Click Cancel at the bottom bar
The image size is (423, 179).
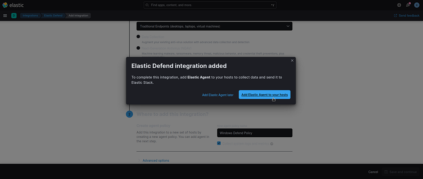[373, 172]
